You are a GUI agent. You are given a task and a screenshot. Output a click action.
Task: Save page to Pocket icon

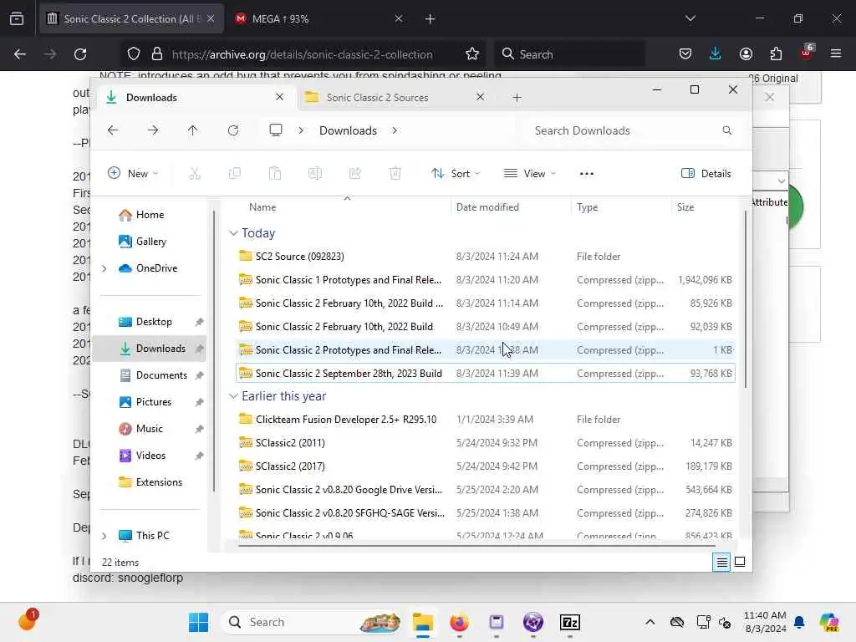685,54
